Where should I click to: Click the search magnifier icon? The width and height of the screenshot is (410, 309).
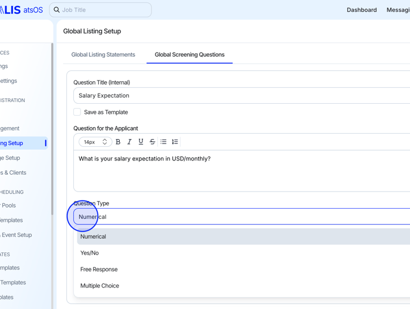[57, 10]
